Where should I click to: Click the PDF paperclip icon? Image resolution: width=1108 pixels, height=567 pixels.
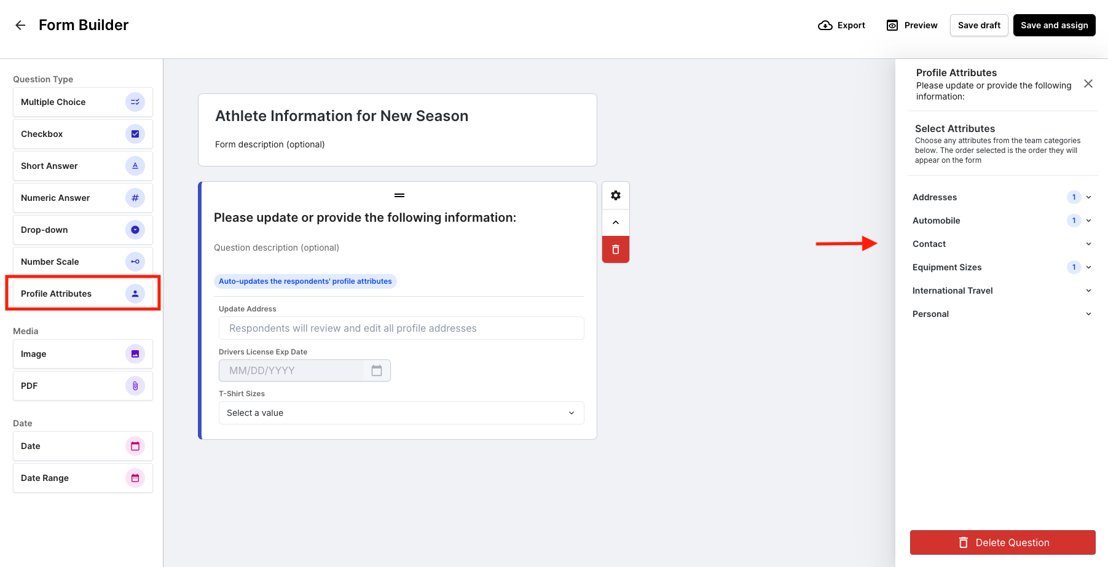(135, 386)
